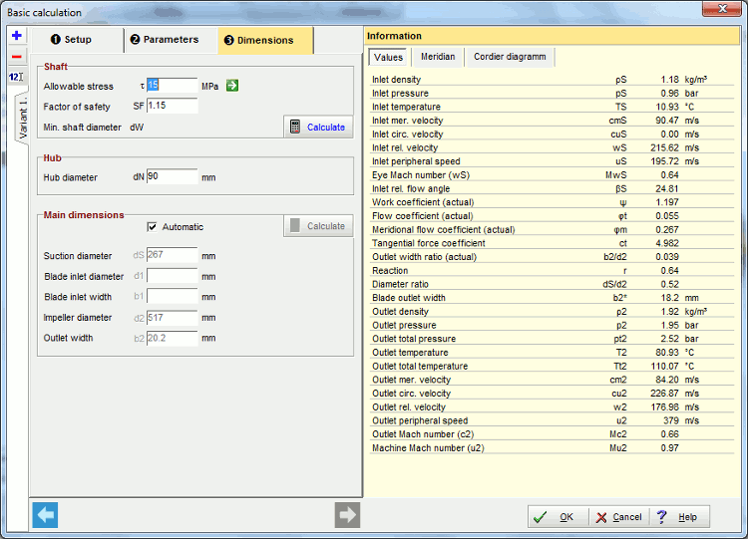Click the Inlet density row

[552, 80]
